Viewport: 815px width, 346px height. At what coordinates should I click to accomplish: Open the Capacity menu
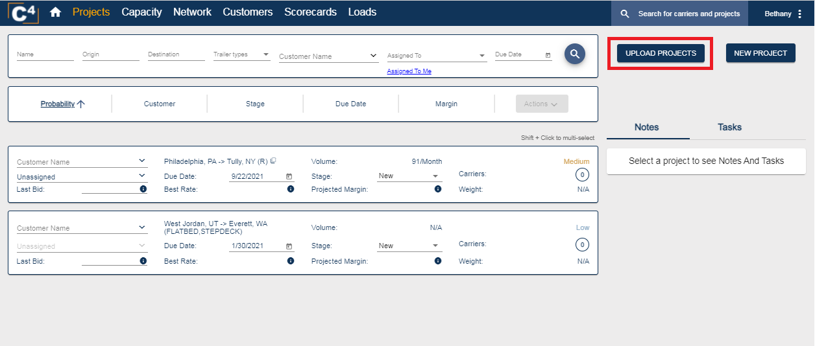141,12
